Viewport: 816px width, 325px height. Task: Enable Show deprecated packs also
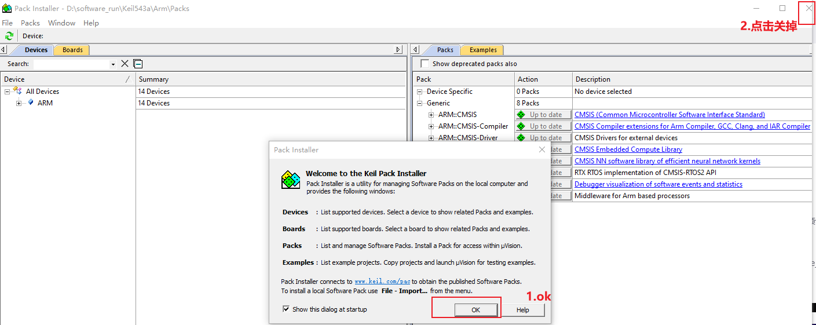tap(425, 64)
